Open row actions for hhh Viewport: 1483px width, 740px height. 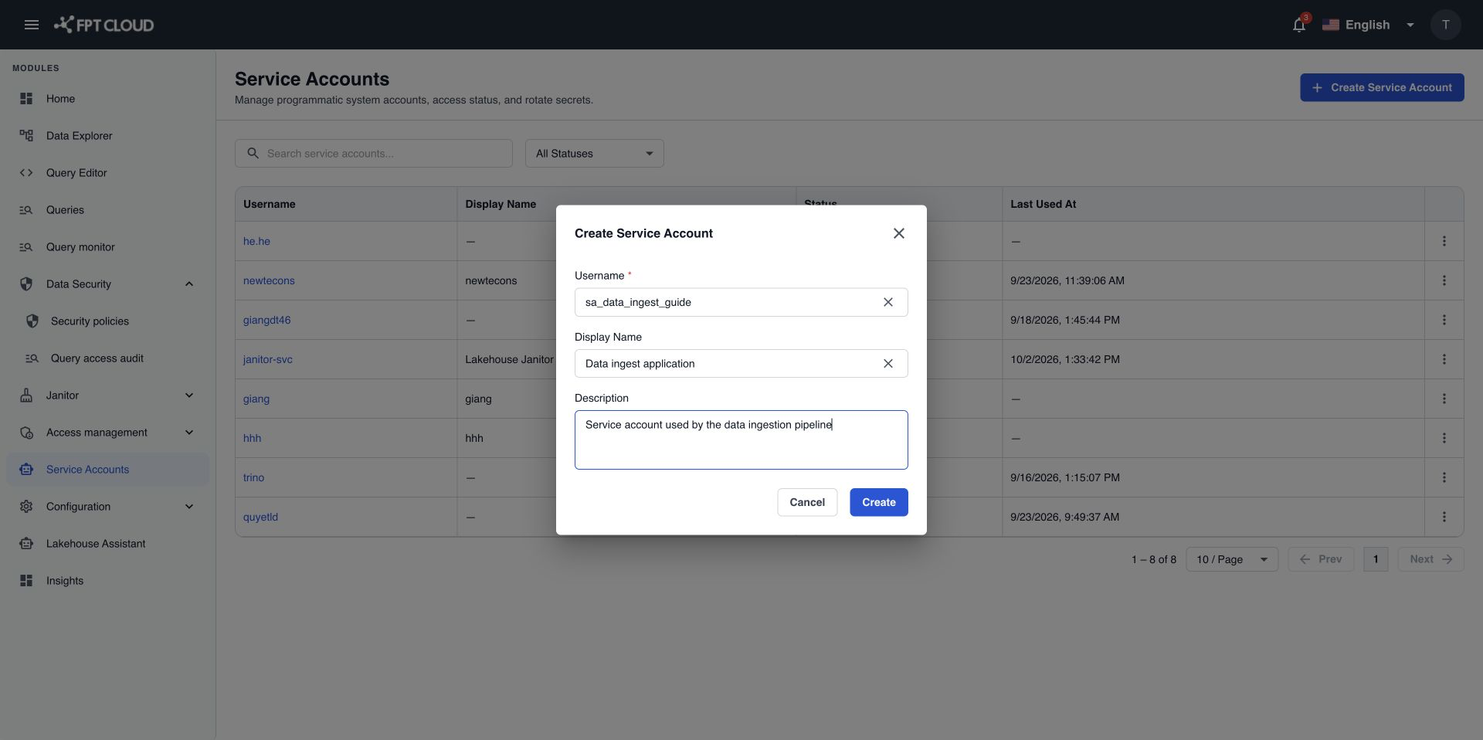[1444, 438]
